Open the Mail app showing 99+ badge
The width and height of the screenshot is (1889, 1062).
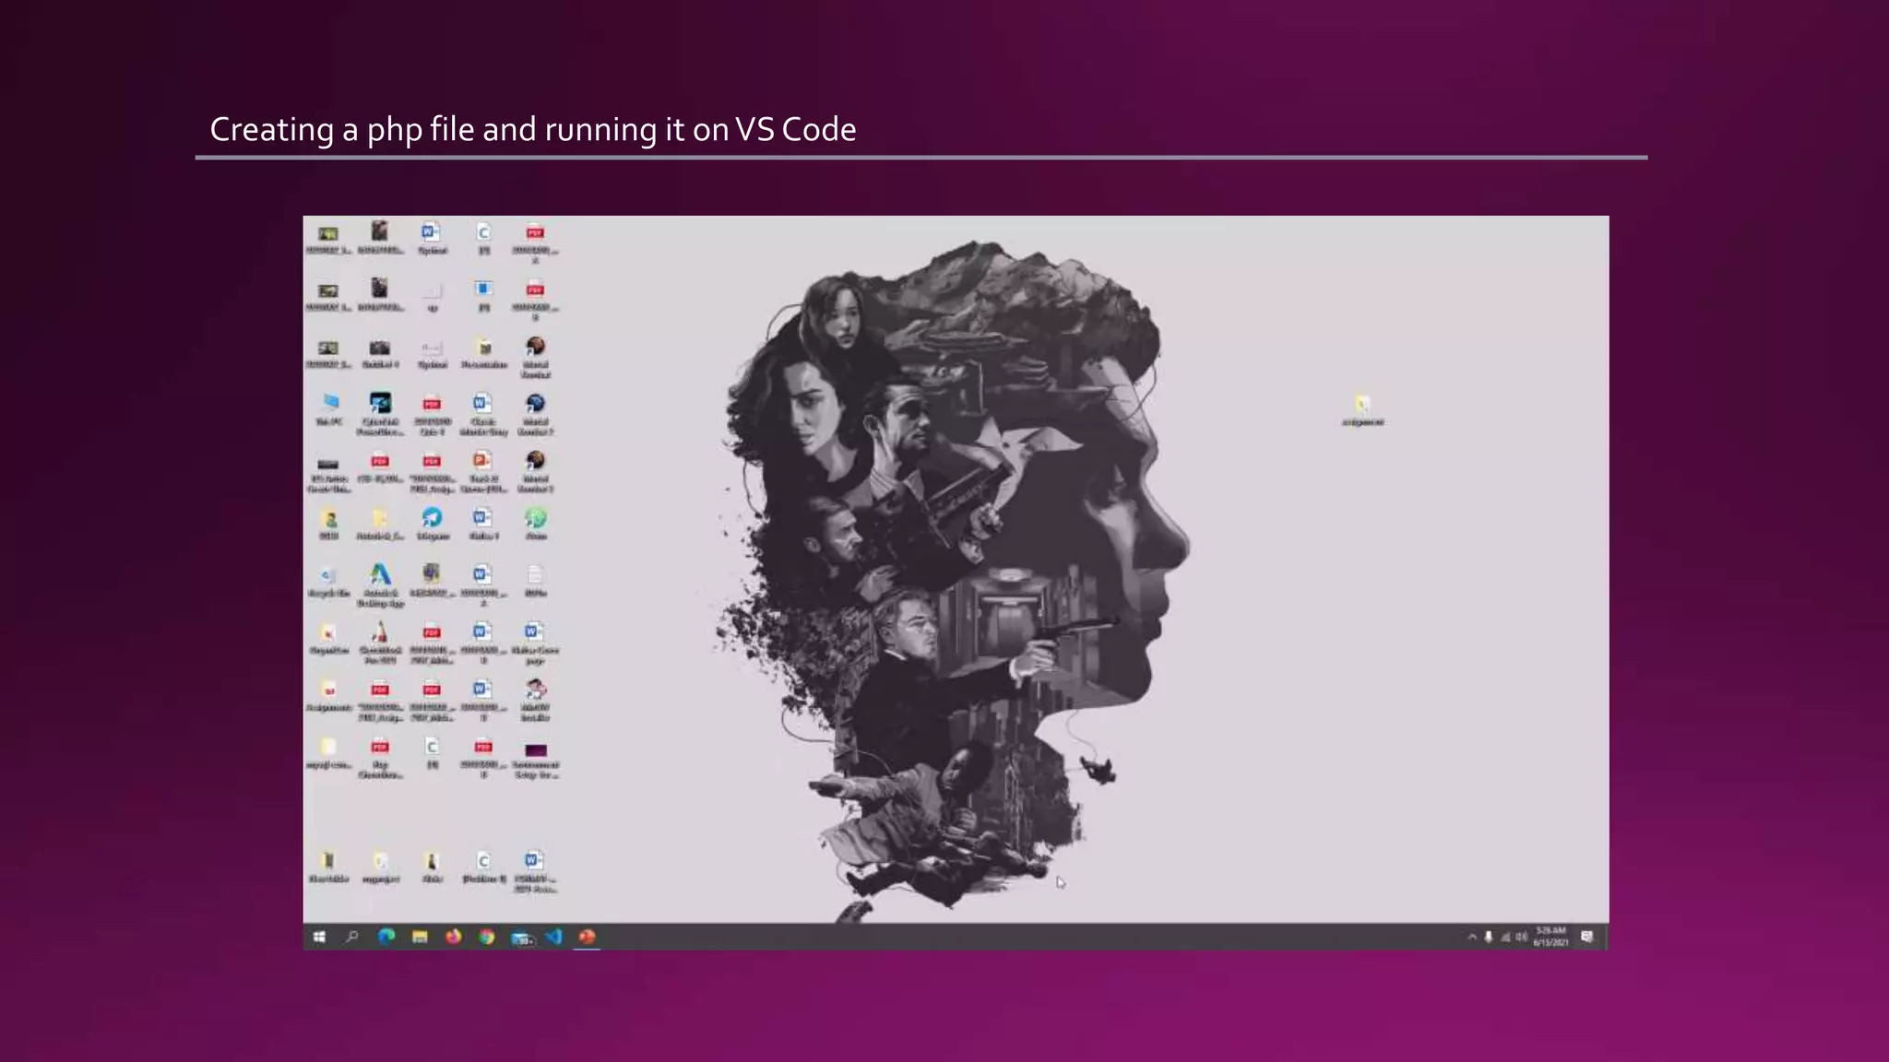point(521,938)
